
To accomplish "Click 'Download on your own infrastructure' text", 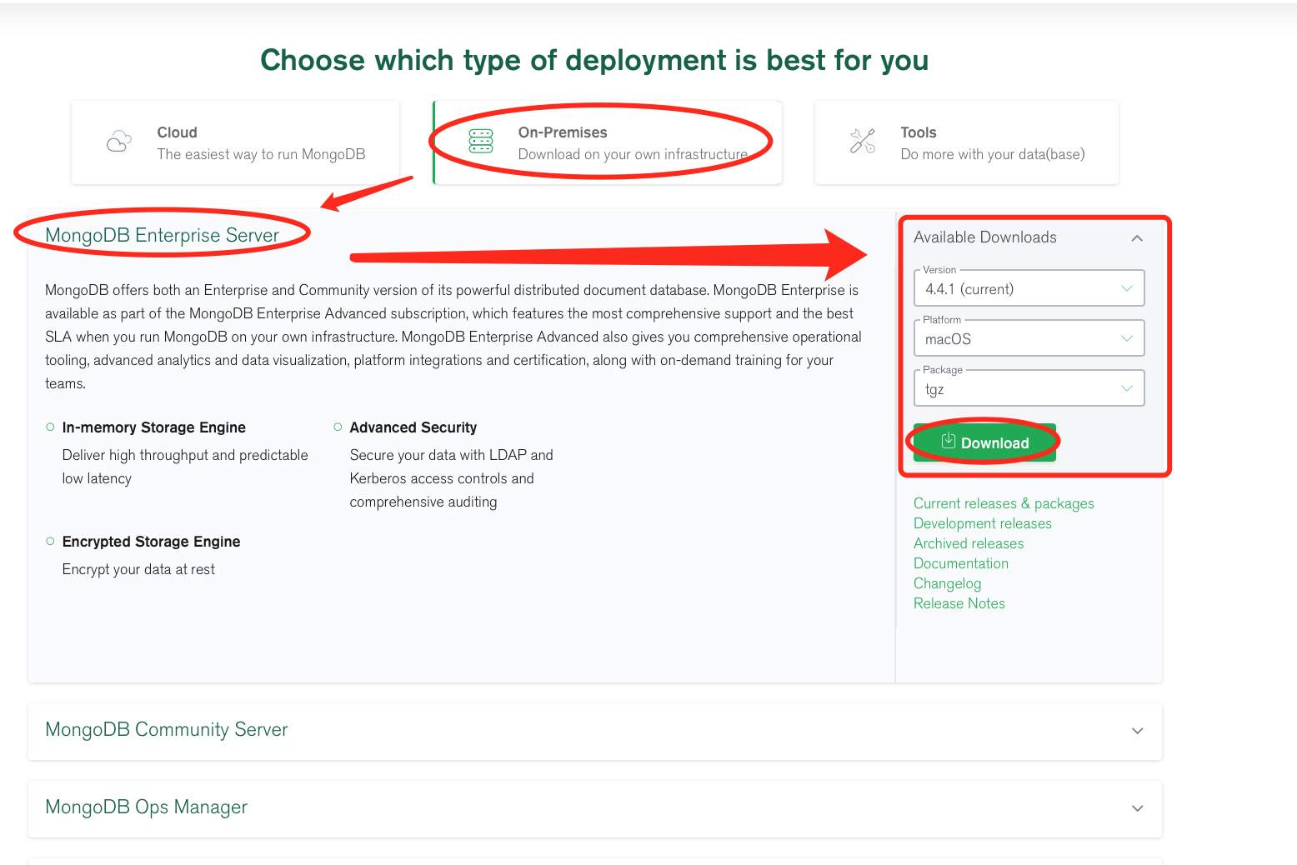I will (x=633, y=154).
